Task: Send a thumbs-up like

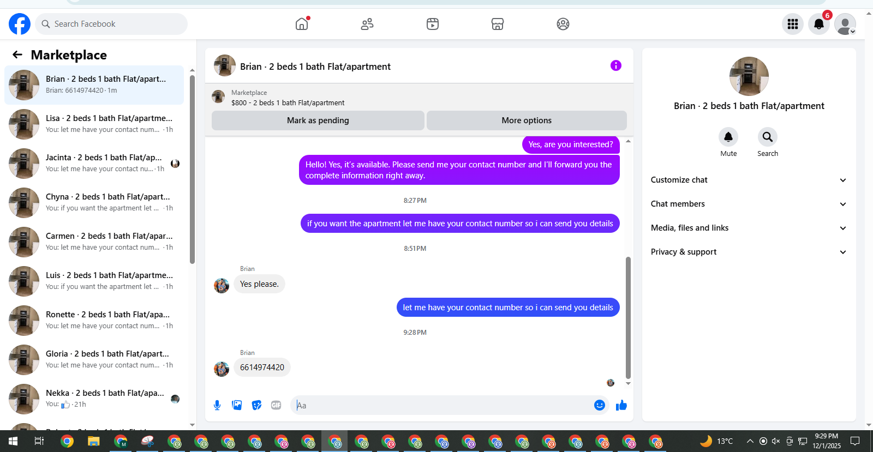Action: click(621, 405)
